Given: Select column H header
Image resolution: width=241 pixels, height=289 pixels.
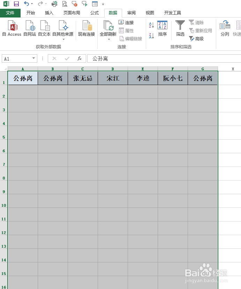Looking at the screenshot, I should [x=233, y=69].
